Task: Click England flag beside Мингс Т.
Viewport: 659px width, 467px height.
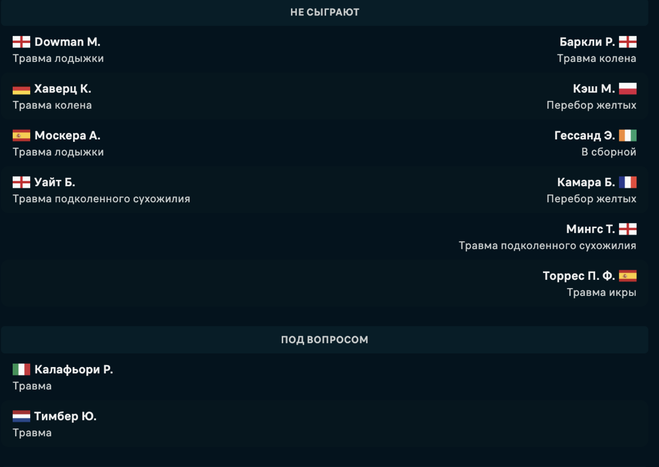Action: coord(627,229)
